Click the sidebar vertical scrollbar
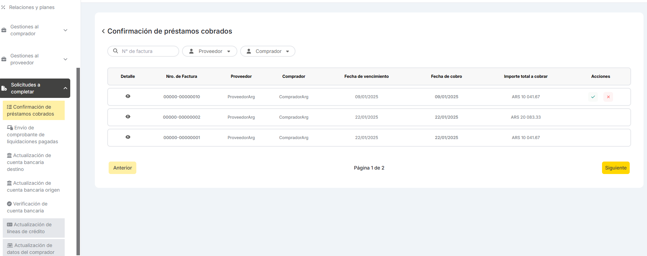This screenshot has width=647, height=256. click(x=78, y=159)
